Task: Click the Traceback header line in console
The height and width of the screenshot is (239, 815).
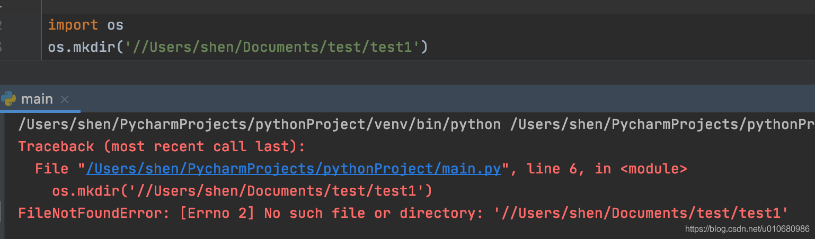Action: click(x=162, y=146)
